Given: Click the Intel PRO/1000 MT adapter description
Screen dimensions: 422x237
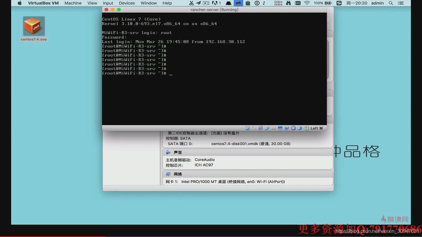Looking at the screenshot, I should pos(233,182).
